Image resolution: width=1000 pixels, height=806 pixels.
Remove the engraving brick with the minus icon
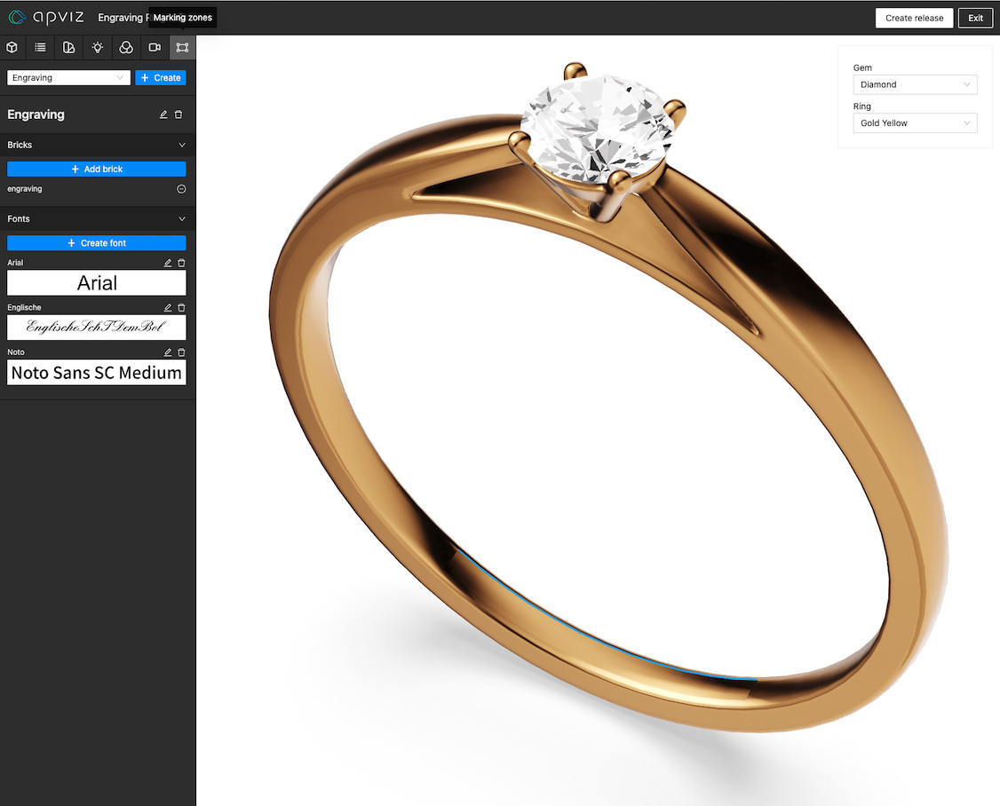tap(181, 188)
